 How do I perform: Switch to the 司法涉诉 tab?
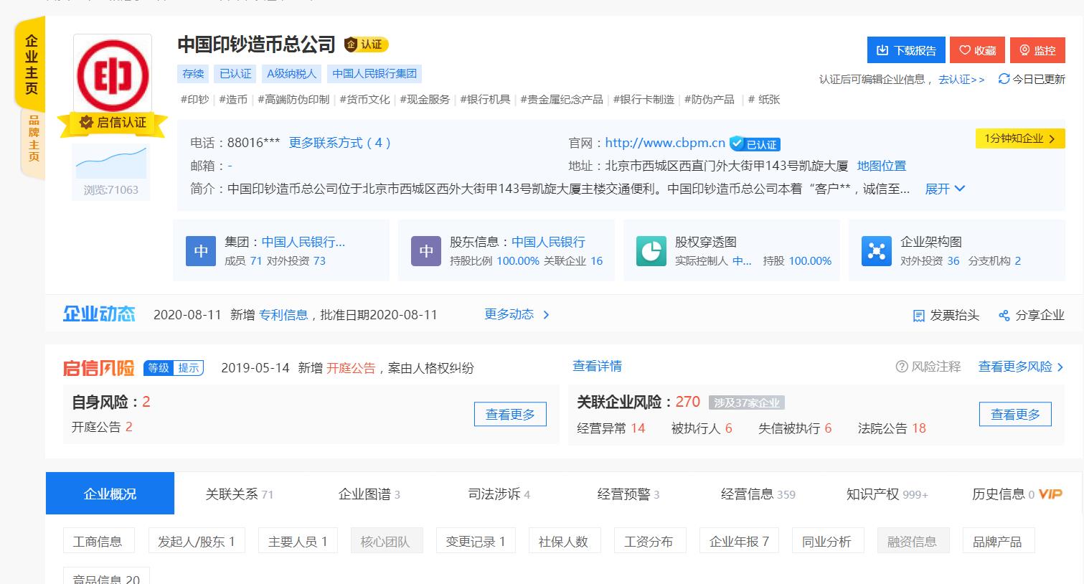pyautogui.click(x=499, y=494)
